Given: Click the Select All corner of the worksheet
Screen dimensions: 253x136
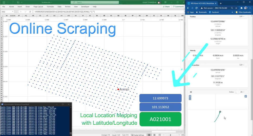Looking at the screenshot, I should (x=2, y=16).
